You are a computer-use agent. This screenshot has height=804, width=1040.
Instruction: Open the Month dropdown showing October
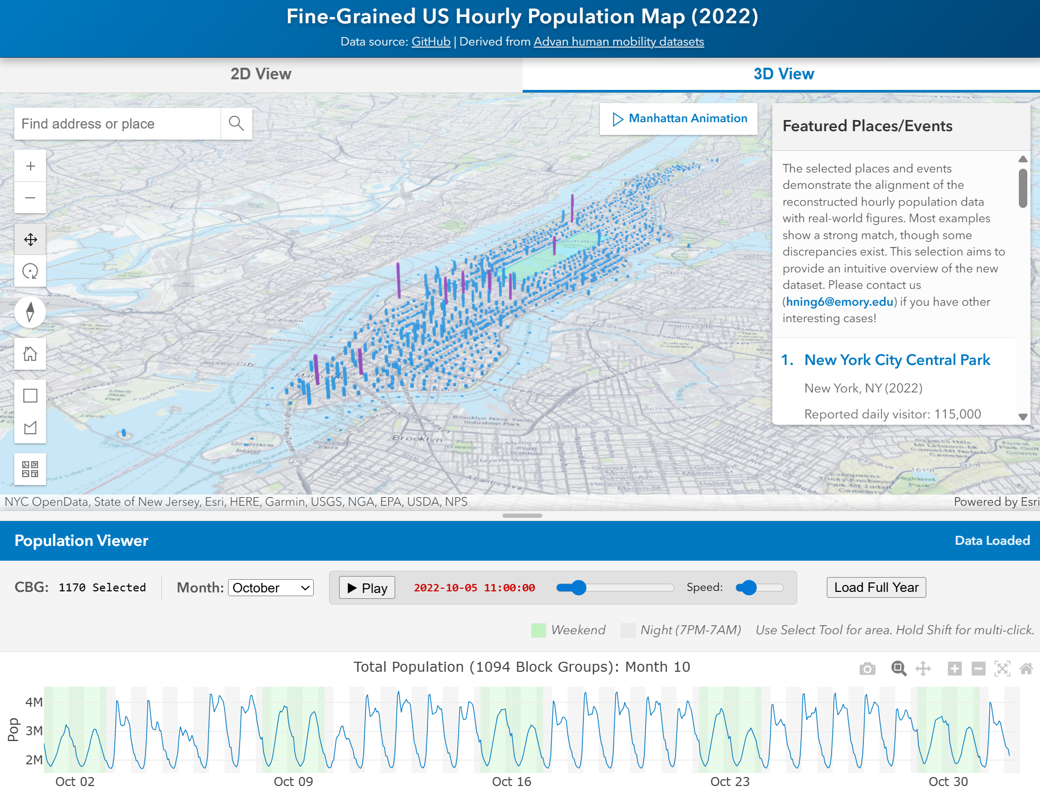271,588
